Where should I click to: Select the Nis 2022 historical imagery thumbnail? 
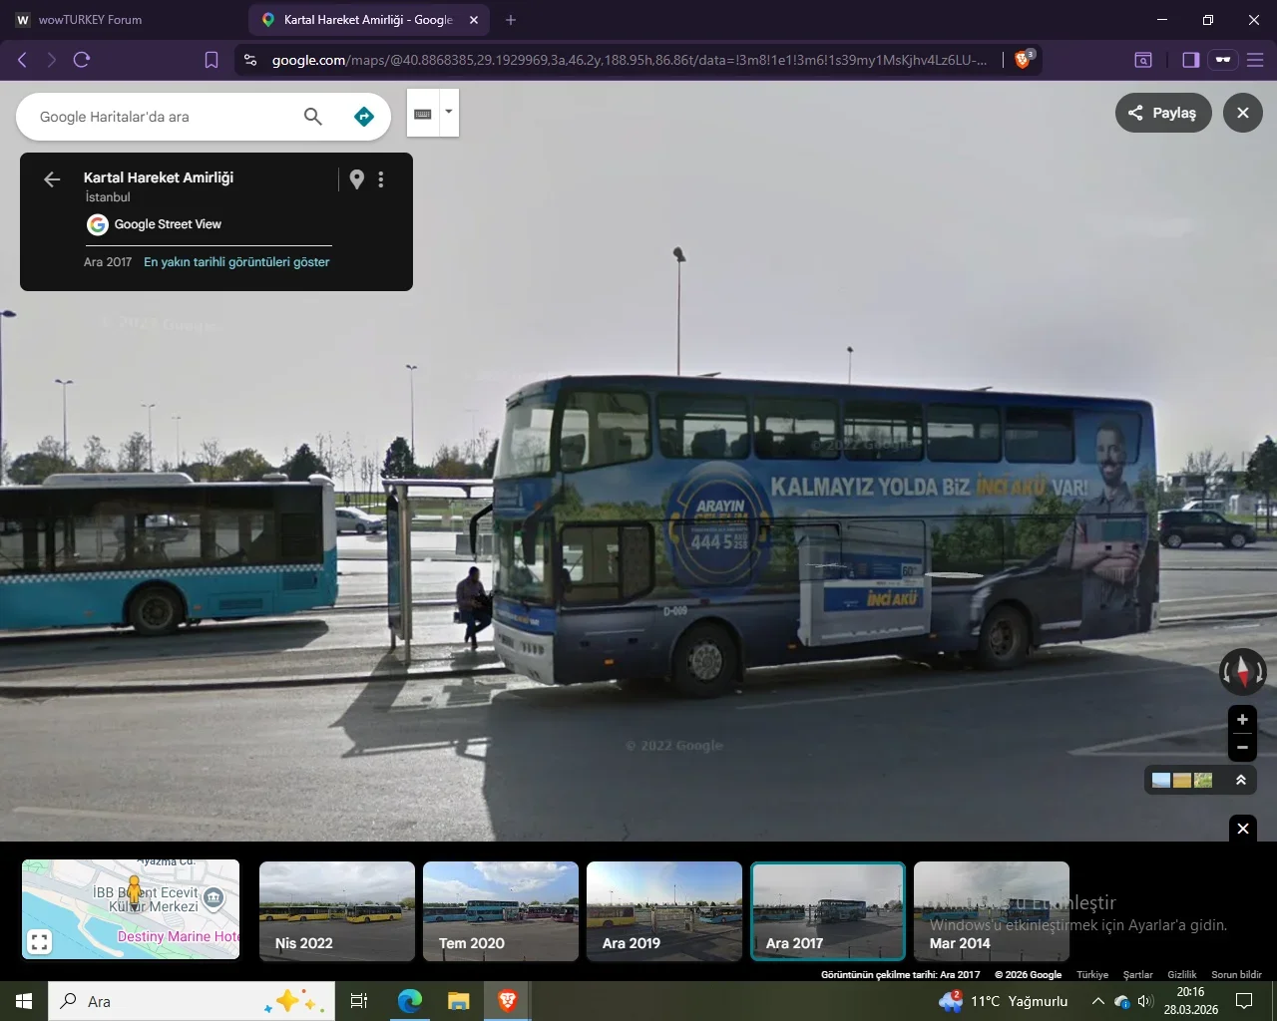[336, 911]
